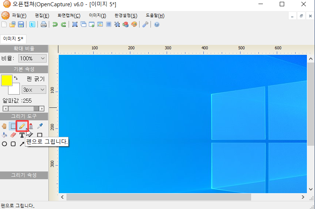This screenshot has height=209, width=315.
Task: Select the pink Eraser tool
Action: pyautogui.click(x=13, y=135)
